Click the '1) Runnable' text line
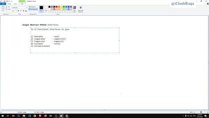Screen dimensions: 209x118 37,36
